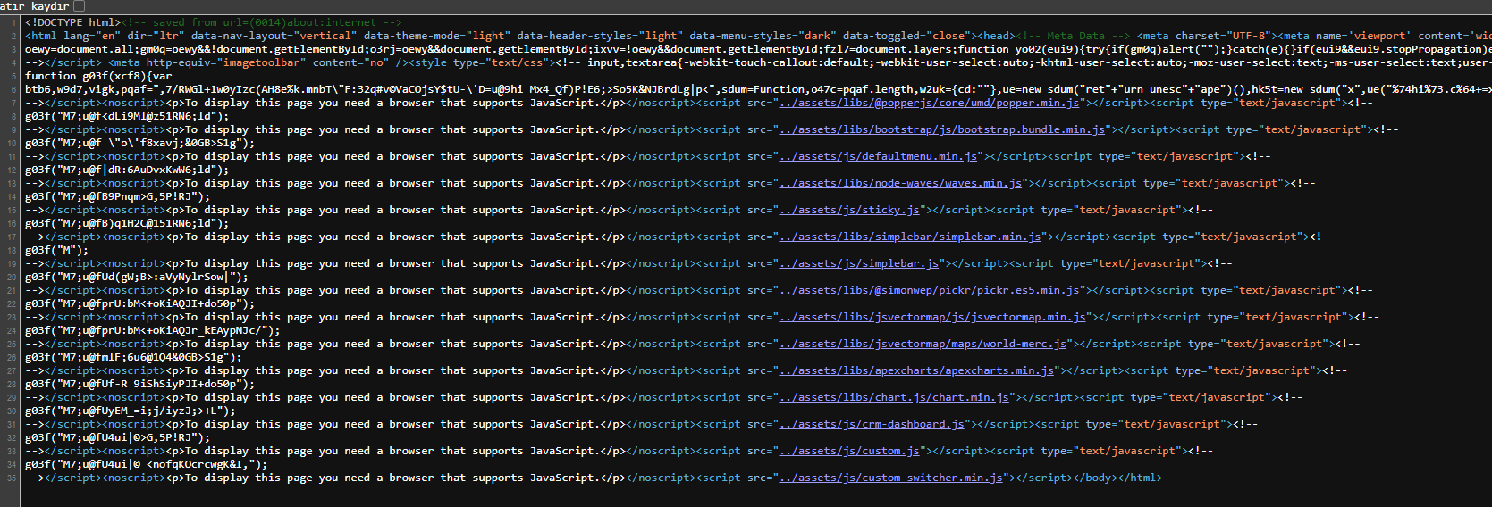The image size is (1492, 507).
Task: Click the "<!DOCTYPE html>" declaration text
Action: point(72,22)
